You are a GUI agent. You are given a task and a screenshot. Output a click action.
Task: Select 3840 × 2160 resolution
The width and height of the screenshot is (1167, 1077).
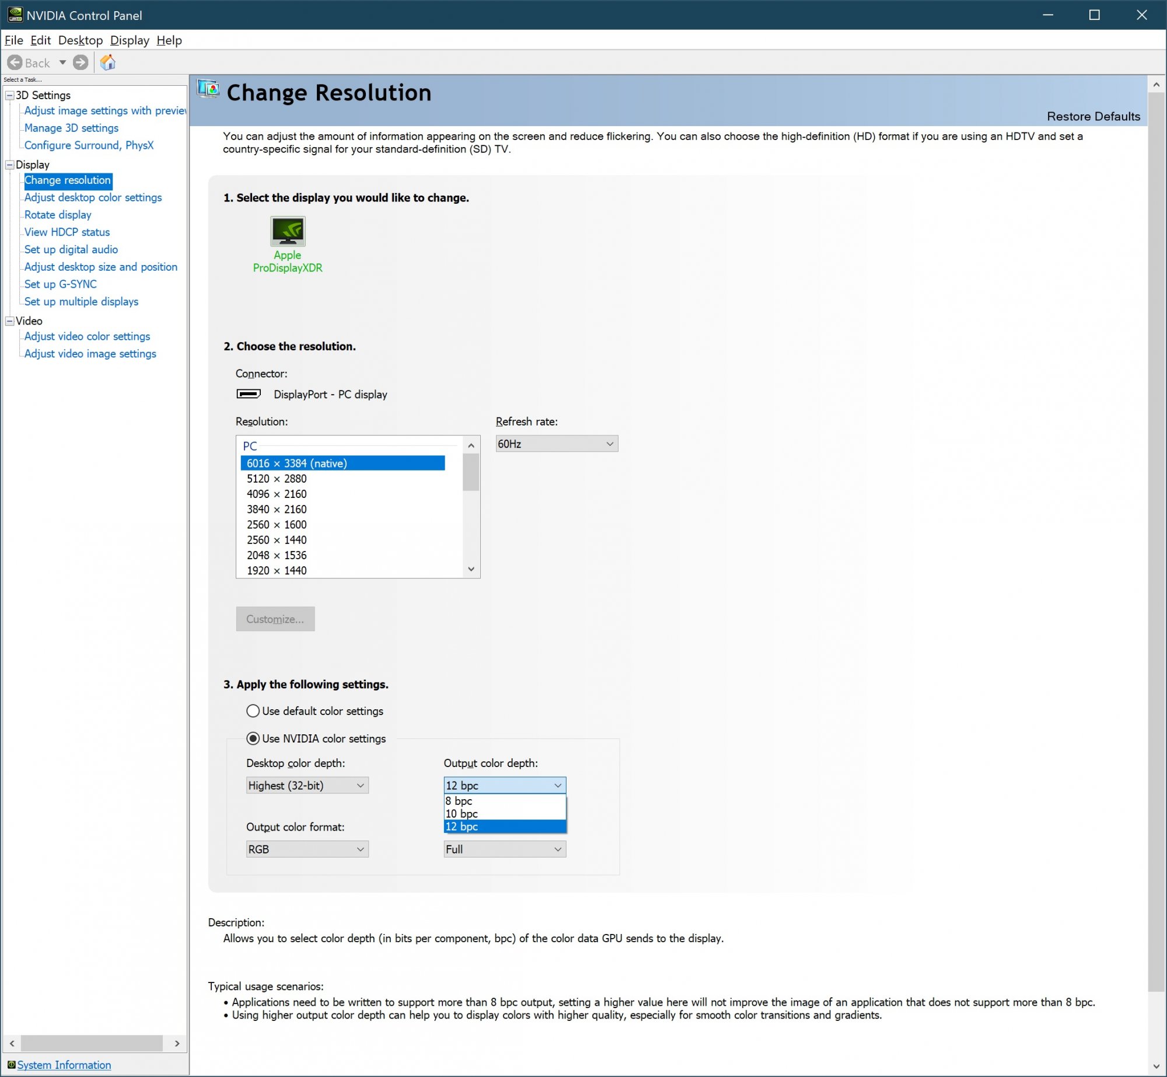coord(277,509)
